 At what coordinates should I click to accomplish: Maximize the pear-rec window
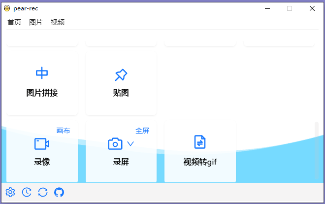pyautogui.click(x=290, y=8)
